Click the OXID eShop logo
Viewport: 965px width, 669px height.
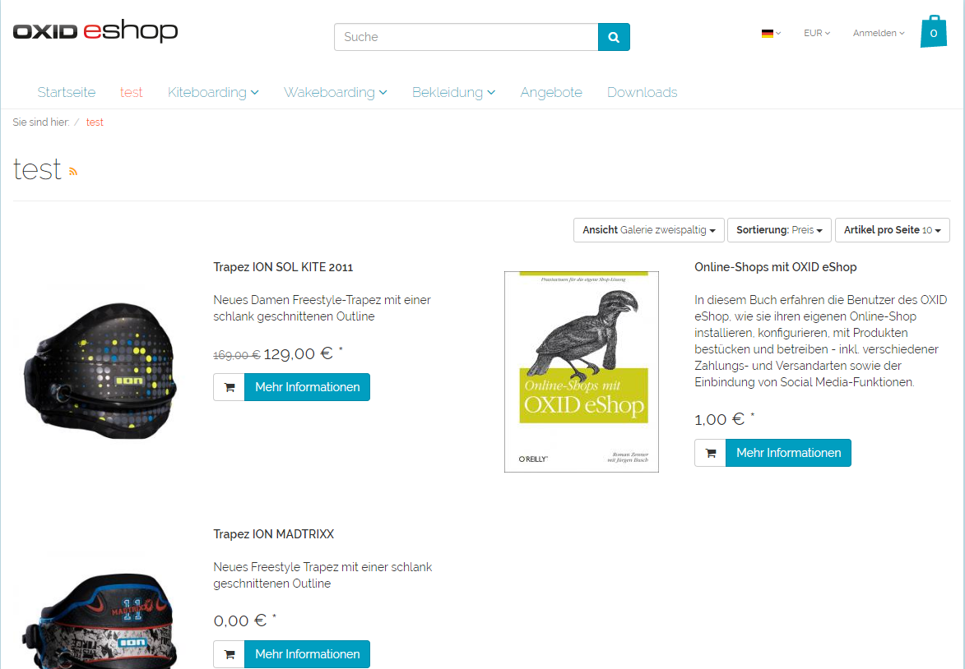click(95, 32)
